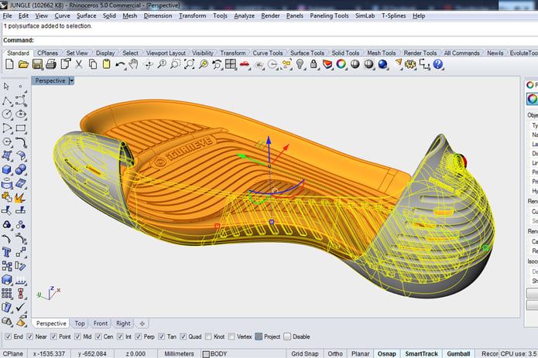Viewport: 538px width, 358px height.
Task: Click the padlock Lock icon
Action: [x=314, y=64]
